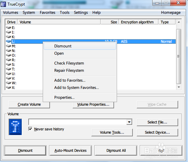Click the V: drive icon
The height and width of the screenshot is (162, 188).
pos(9,78)
